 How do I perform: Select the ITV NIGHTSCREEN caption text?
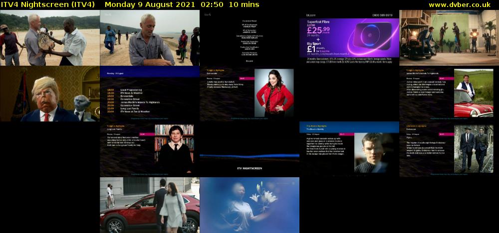[x=249, y=168]
